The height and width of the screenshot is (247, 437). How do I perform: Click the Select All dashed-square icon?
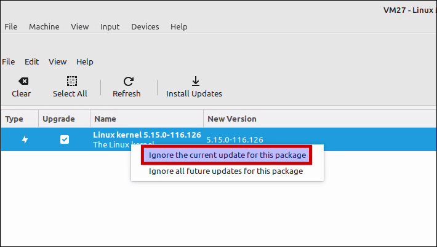[x=72, y=81]
